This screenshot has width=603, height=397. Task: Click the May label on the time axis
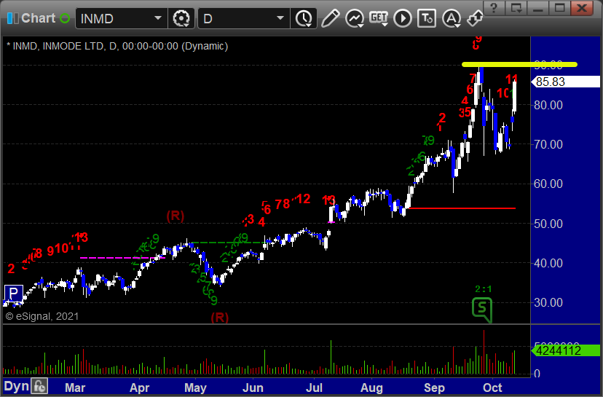pyautogui.click(x=195, y=388)
